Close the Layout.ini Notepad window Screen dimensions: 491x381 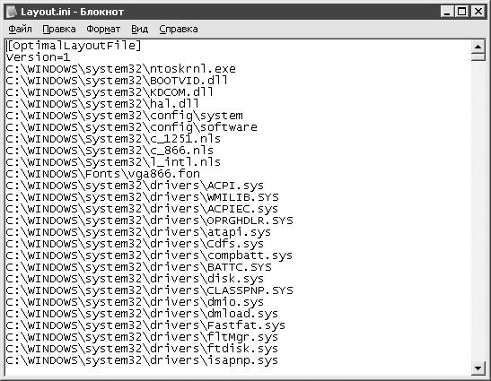[x=478, y=12]
